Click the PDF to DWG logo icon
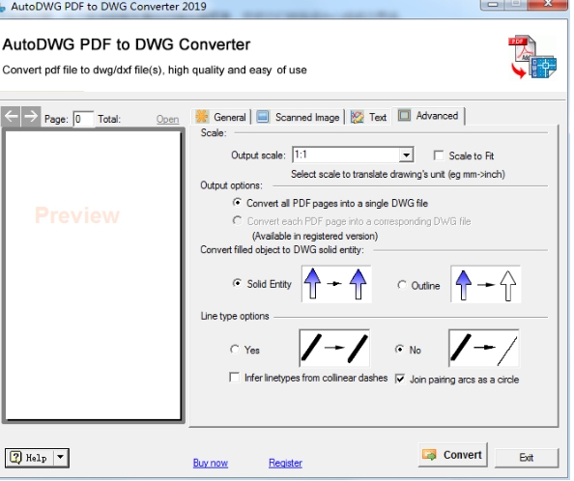The image size is (574, 481). [x=533, y=57]
